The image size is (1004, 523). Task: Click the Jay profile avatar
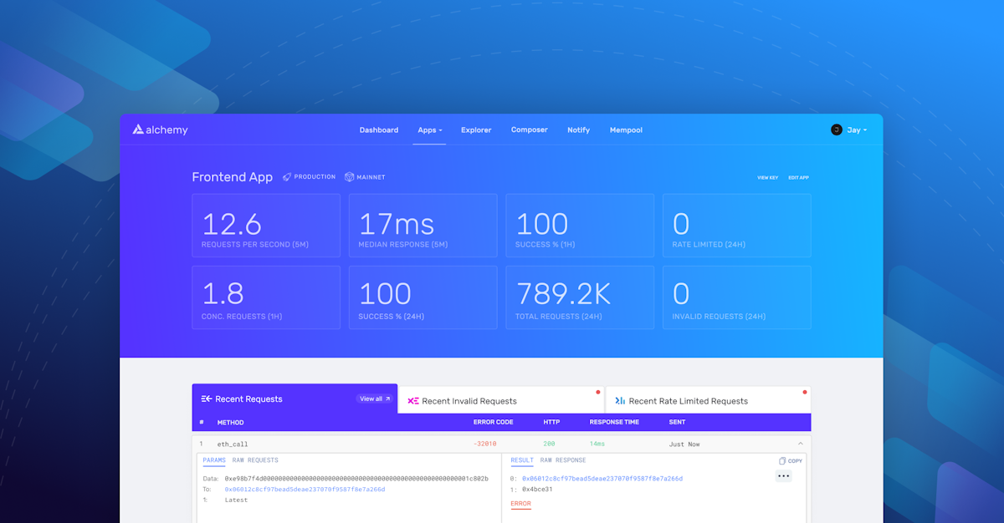(x=835, y=129)
